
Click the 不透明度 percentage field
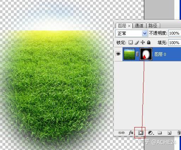tap(175, 33)
